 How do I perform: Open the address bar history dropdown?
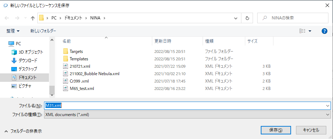point(235,18)
